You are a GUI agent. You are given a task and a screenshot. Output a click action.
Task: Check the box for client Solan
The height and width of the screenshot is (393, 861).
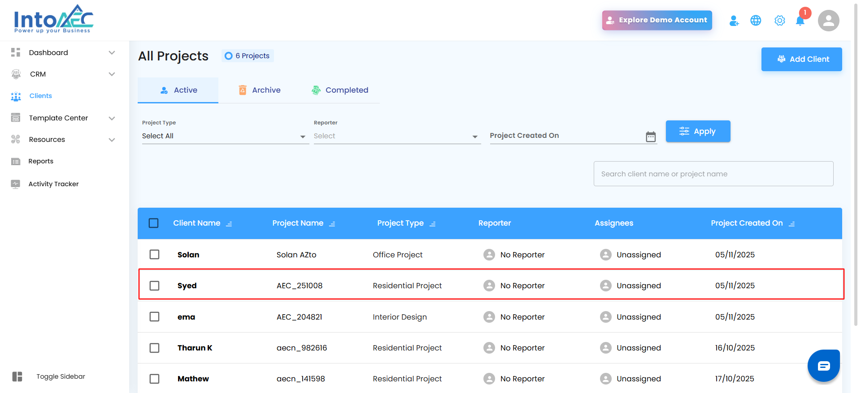tap(154, 254)
